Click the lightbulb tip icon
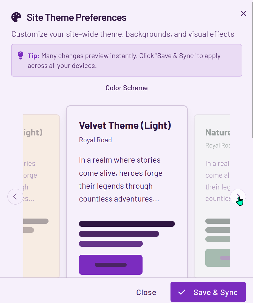 (21, 55)
